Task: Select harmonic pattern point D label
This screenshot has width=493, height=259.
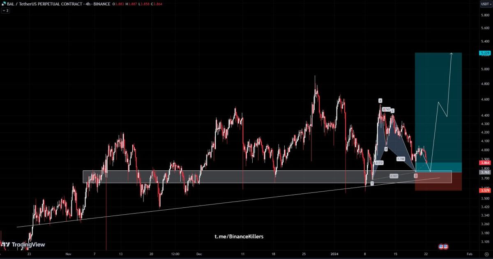Action: click(x=416, y=176)
